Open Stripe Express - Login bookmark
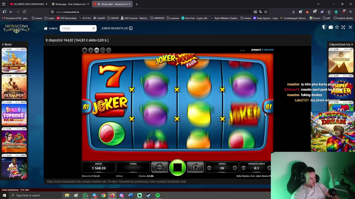 click(x=265, y=18)
